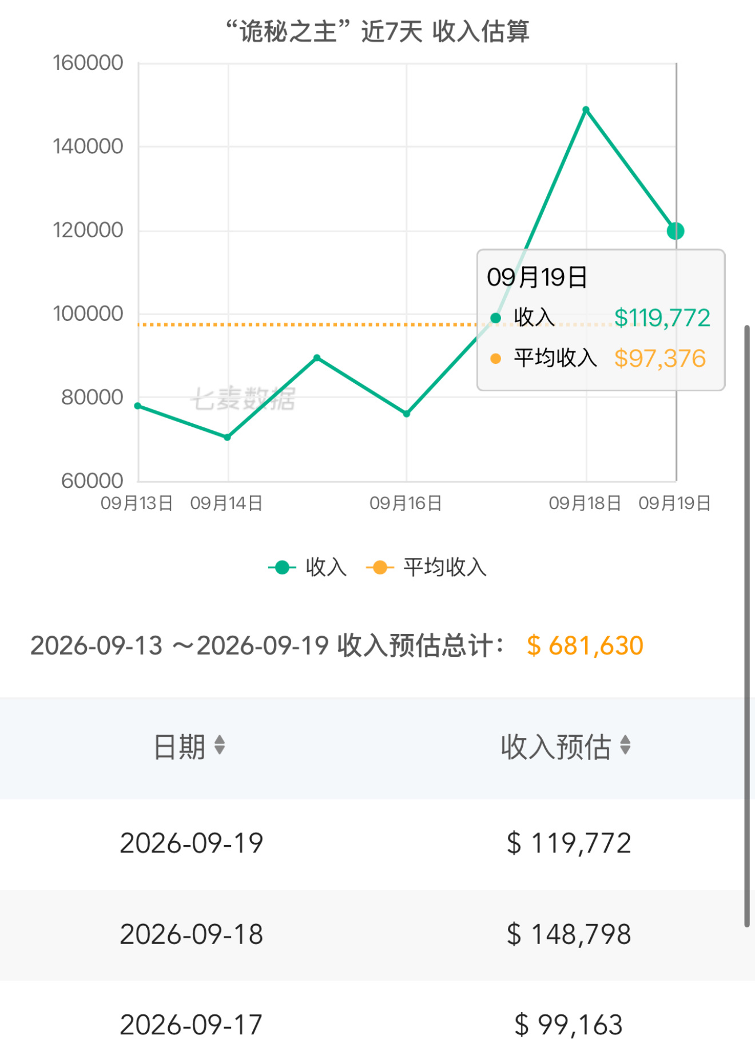Select the 2026-09-18 date cell
The width and height of the screenshot is (755, 1059).
point(192,934)
